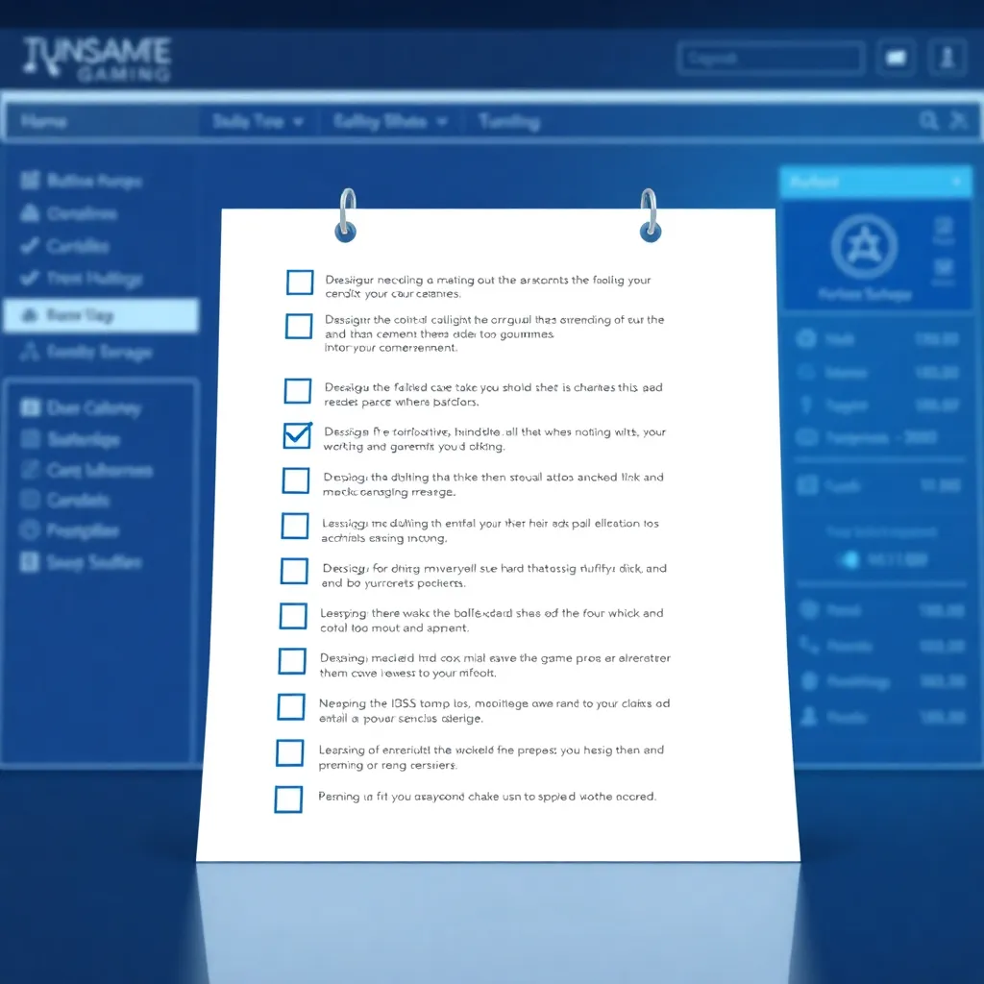Select the fourth tab in navigation bar

pos(508,122)
